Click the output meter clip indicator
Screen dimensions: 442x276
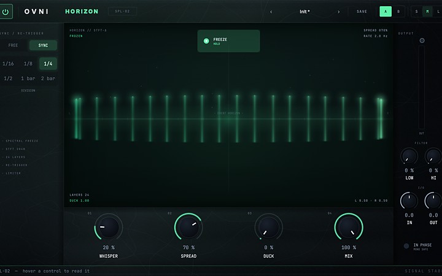[x=422, y=40]
